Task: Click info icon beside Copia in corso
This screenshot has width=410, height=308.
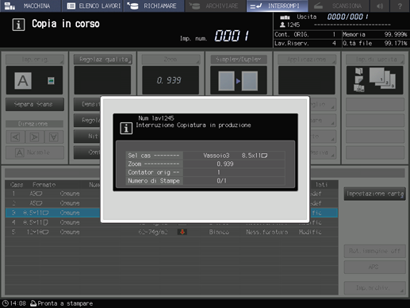Action: [x=18, y=25]
